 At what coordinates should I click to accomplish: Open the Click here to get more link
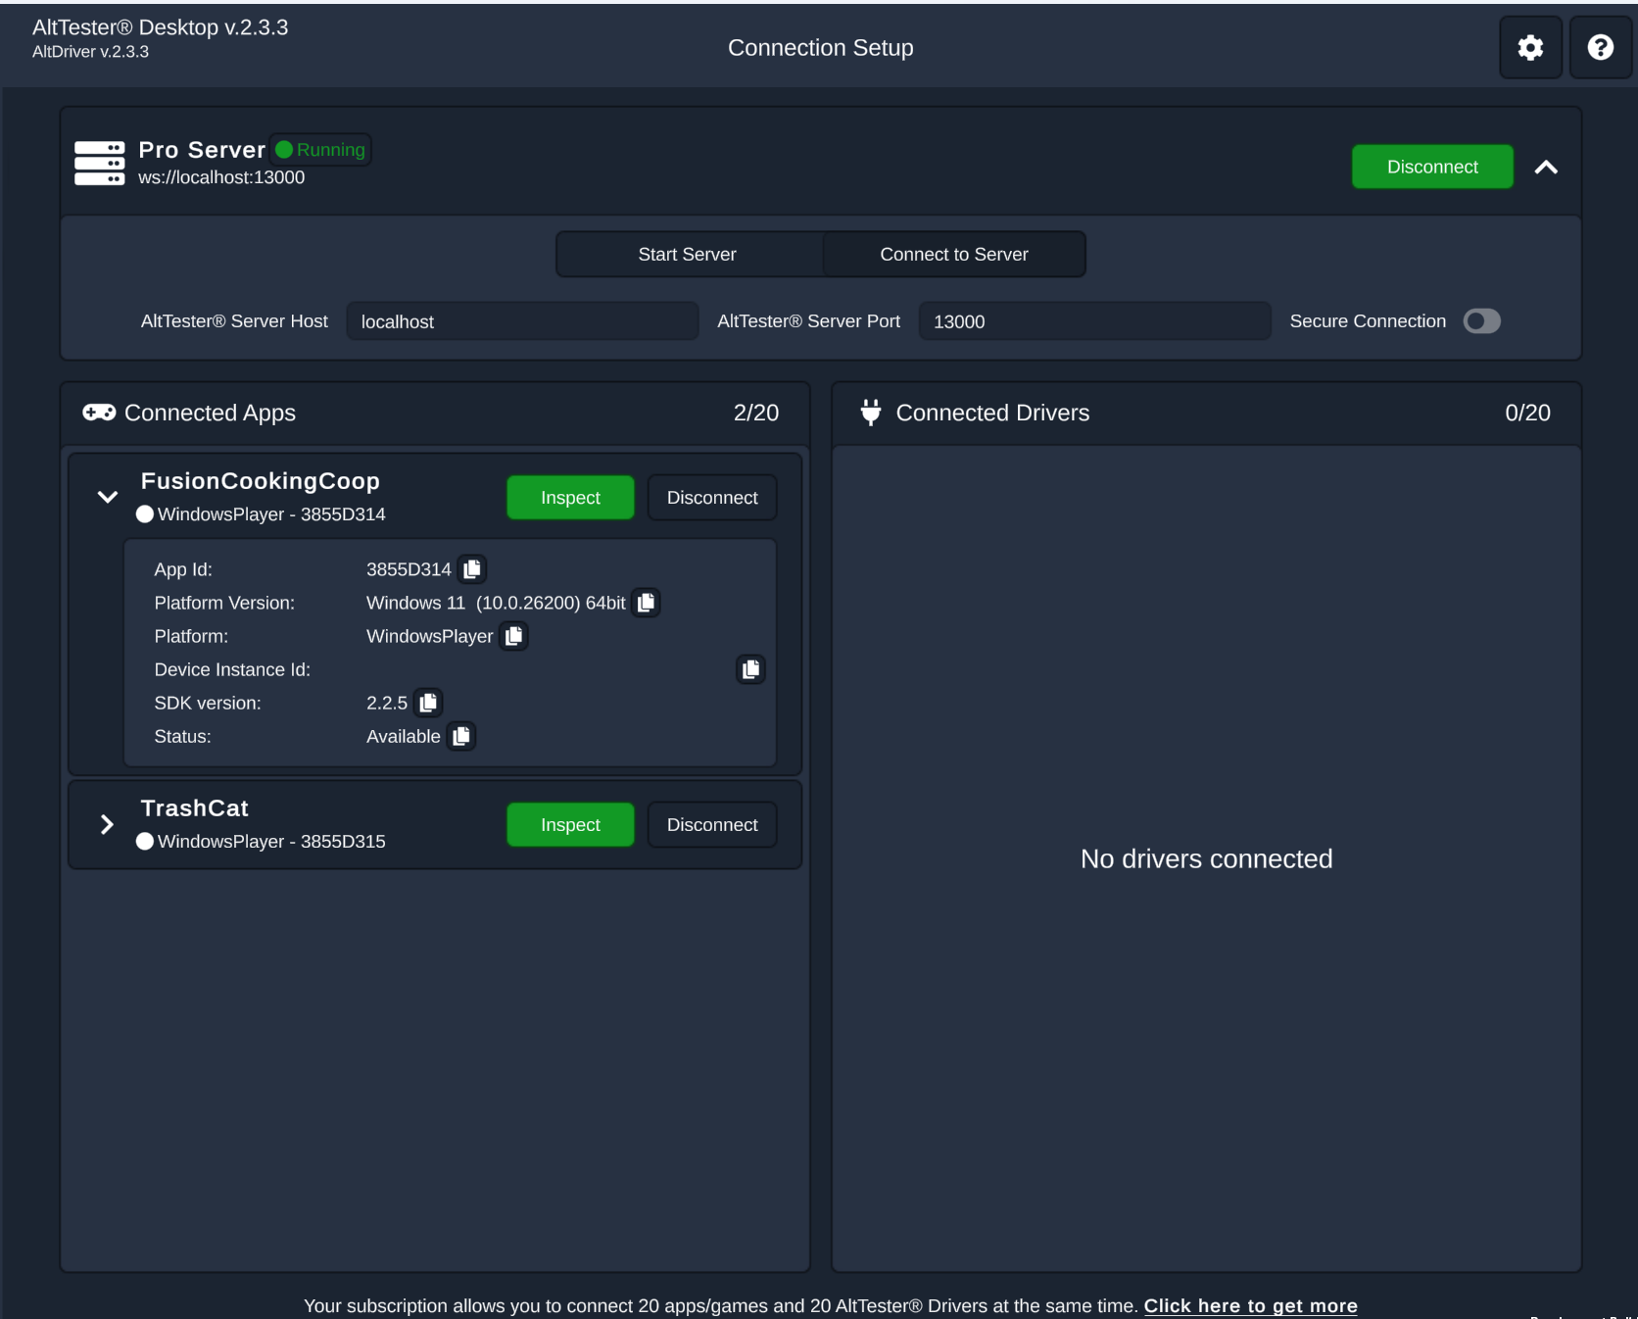1251,1306
